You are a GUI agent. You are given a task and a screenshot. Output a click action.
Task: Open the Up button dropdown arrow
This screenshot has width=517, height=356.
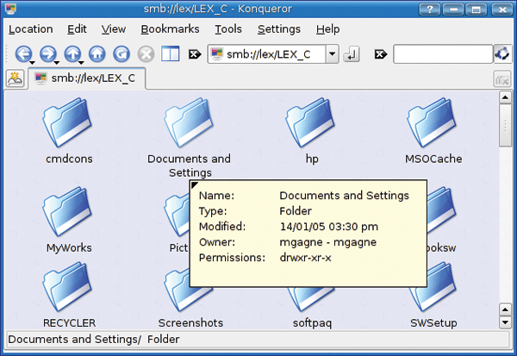(x=81, y=62)
